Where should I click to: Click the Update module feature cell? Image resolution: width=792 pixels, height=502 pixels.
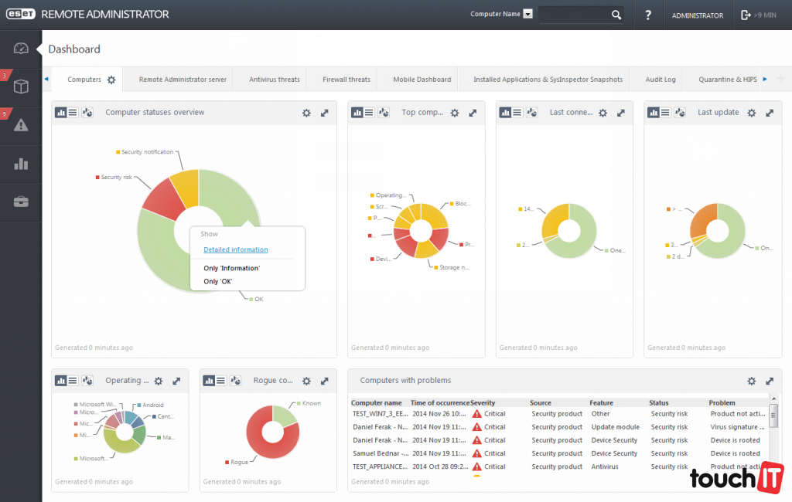[615, 427]
